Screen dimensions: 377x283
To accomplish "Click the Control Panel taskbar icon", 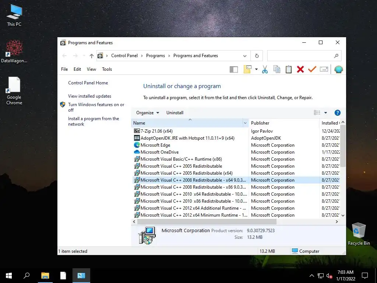I will [81, 276].
